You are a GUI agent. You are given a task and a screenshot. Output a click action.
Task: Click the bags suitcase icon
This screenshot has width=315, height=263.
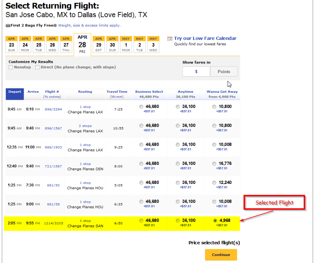click(8, 25)
